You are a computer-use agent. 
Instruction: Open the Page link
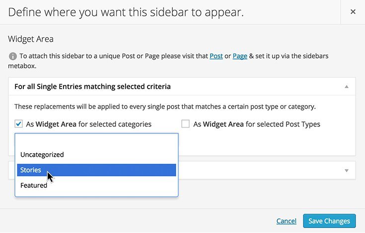[240, 56]
